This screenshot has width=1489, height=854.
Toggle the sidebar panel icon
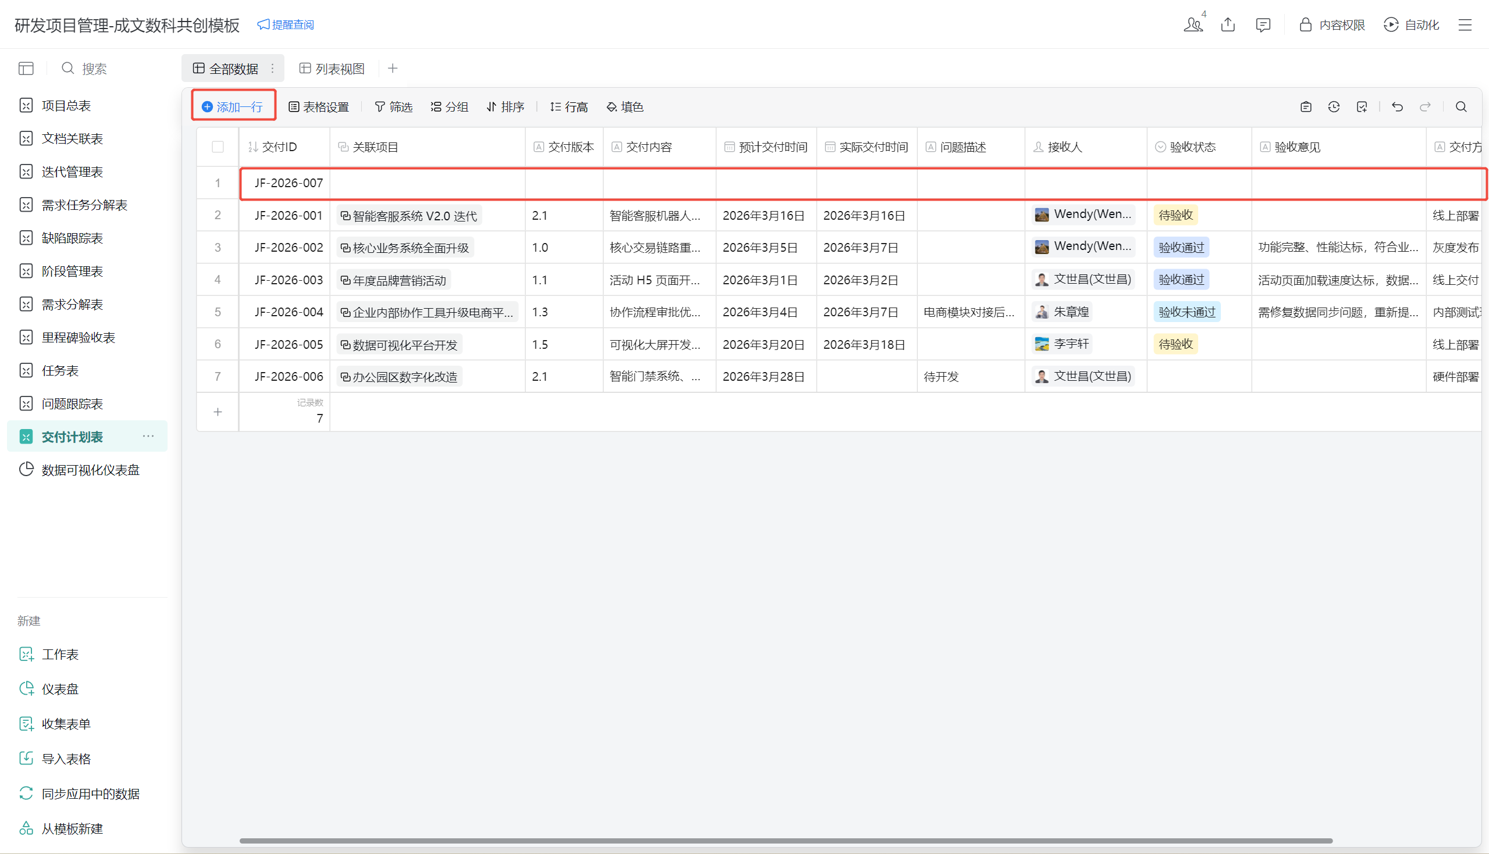point(26,69)
